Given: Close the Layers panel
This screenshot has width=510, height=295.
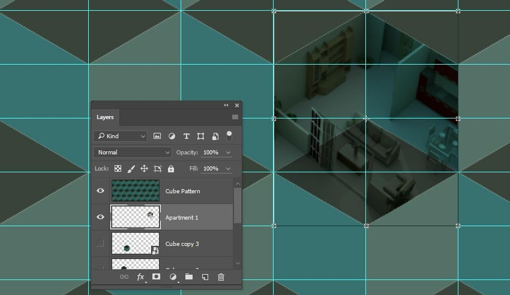Looking at the screenshot, I should click(x=237, y=105).
